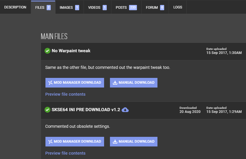Click green checkmark icon beside SKSE64 INI PRE DOWNLOAD
This screenshot has height=159, width=246.
[x=47, y=110]
